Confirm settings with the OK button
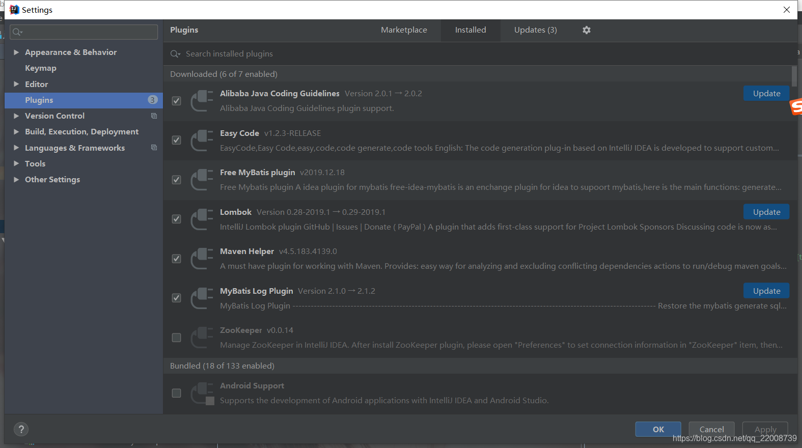This screenshot has width=802, height=448. [x=658, y=429]
